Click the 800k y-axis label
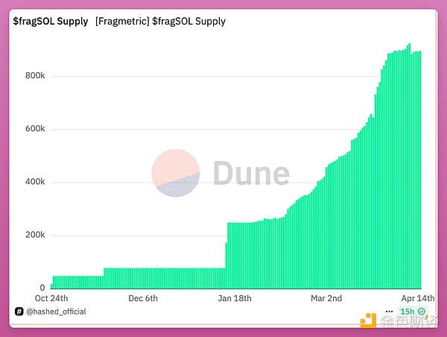Image resolution: width=447 pixels, height=337 pixels. tap(34, 76)
